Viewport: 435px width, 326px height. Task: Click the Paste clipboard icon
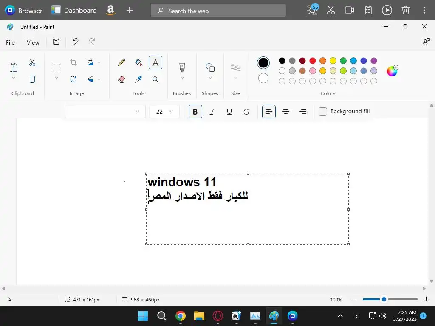click(13, 67)
